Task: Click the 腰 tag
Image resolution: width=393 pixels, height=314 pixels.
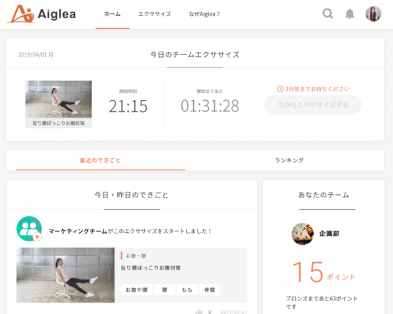Action: click(x=164, y=290)
